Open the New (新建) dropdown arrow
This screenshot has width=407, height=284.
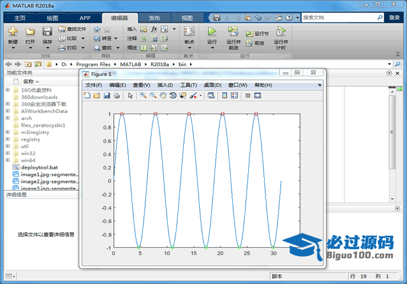point(13,48)
